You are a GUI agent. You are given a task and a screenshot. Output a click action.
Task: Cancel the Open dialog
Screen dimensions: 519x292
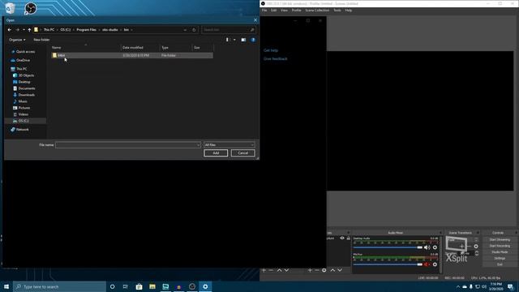coord(243,153)
